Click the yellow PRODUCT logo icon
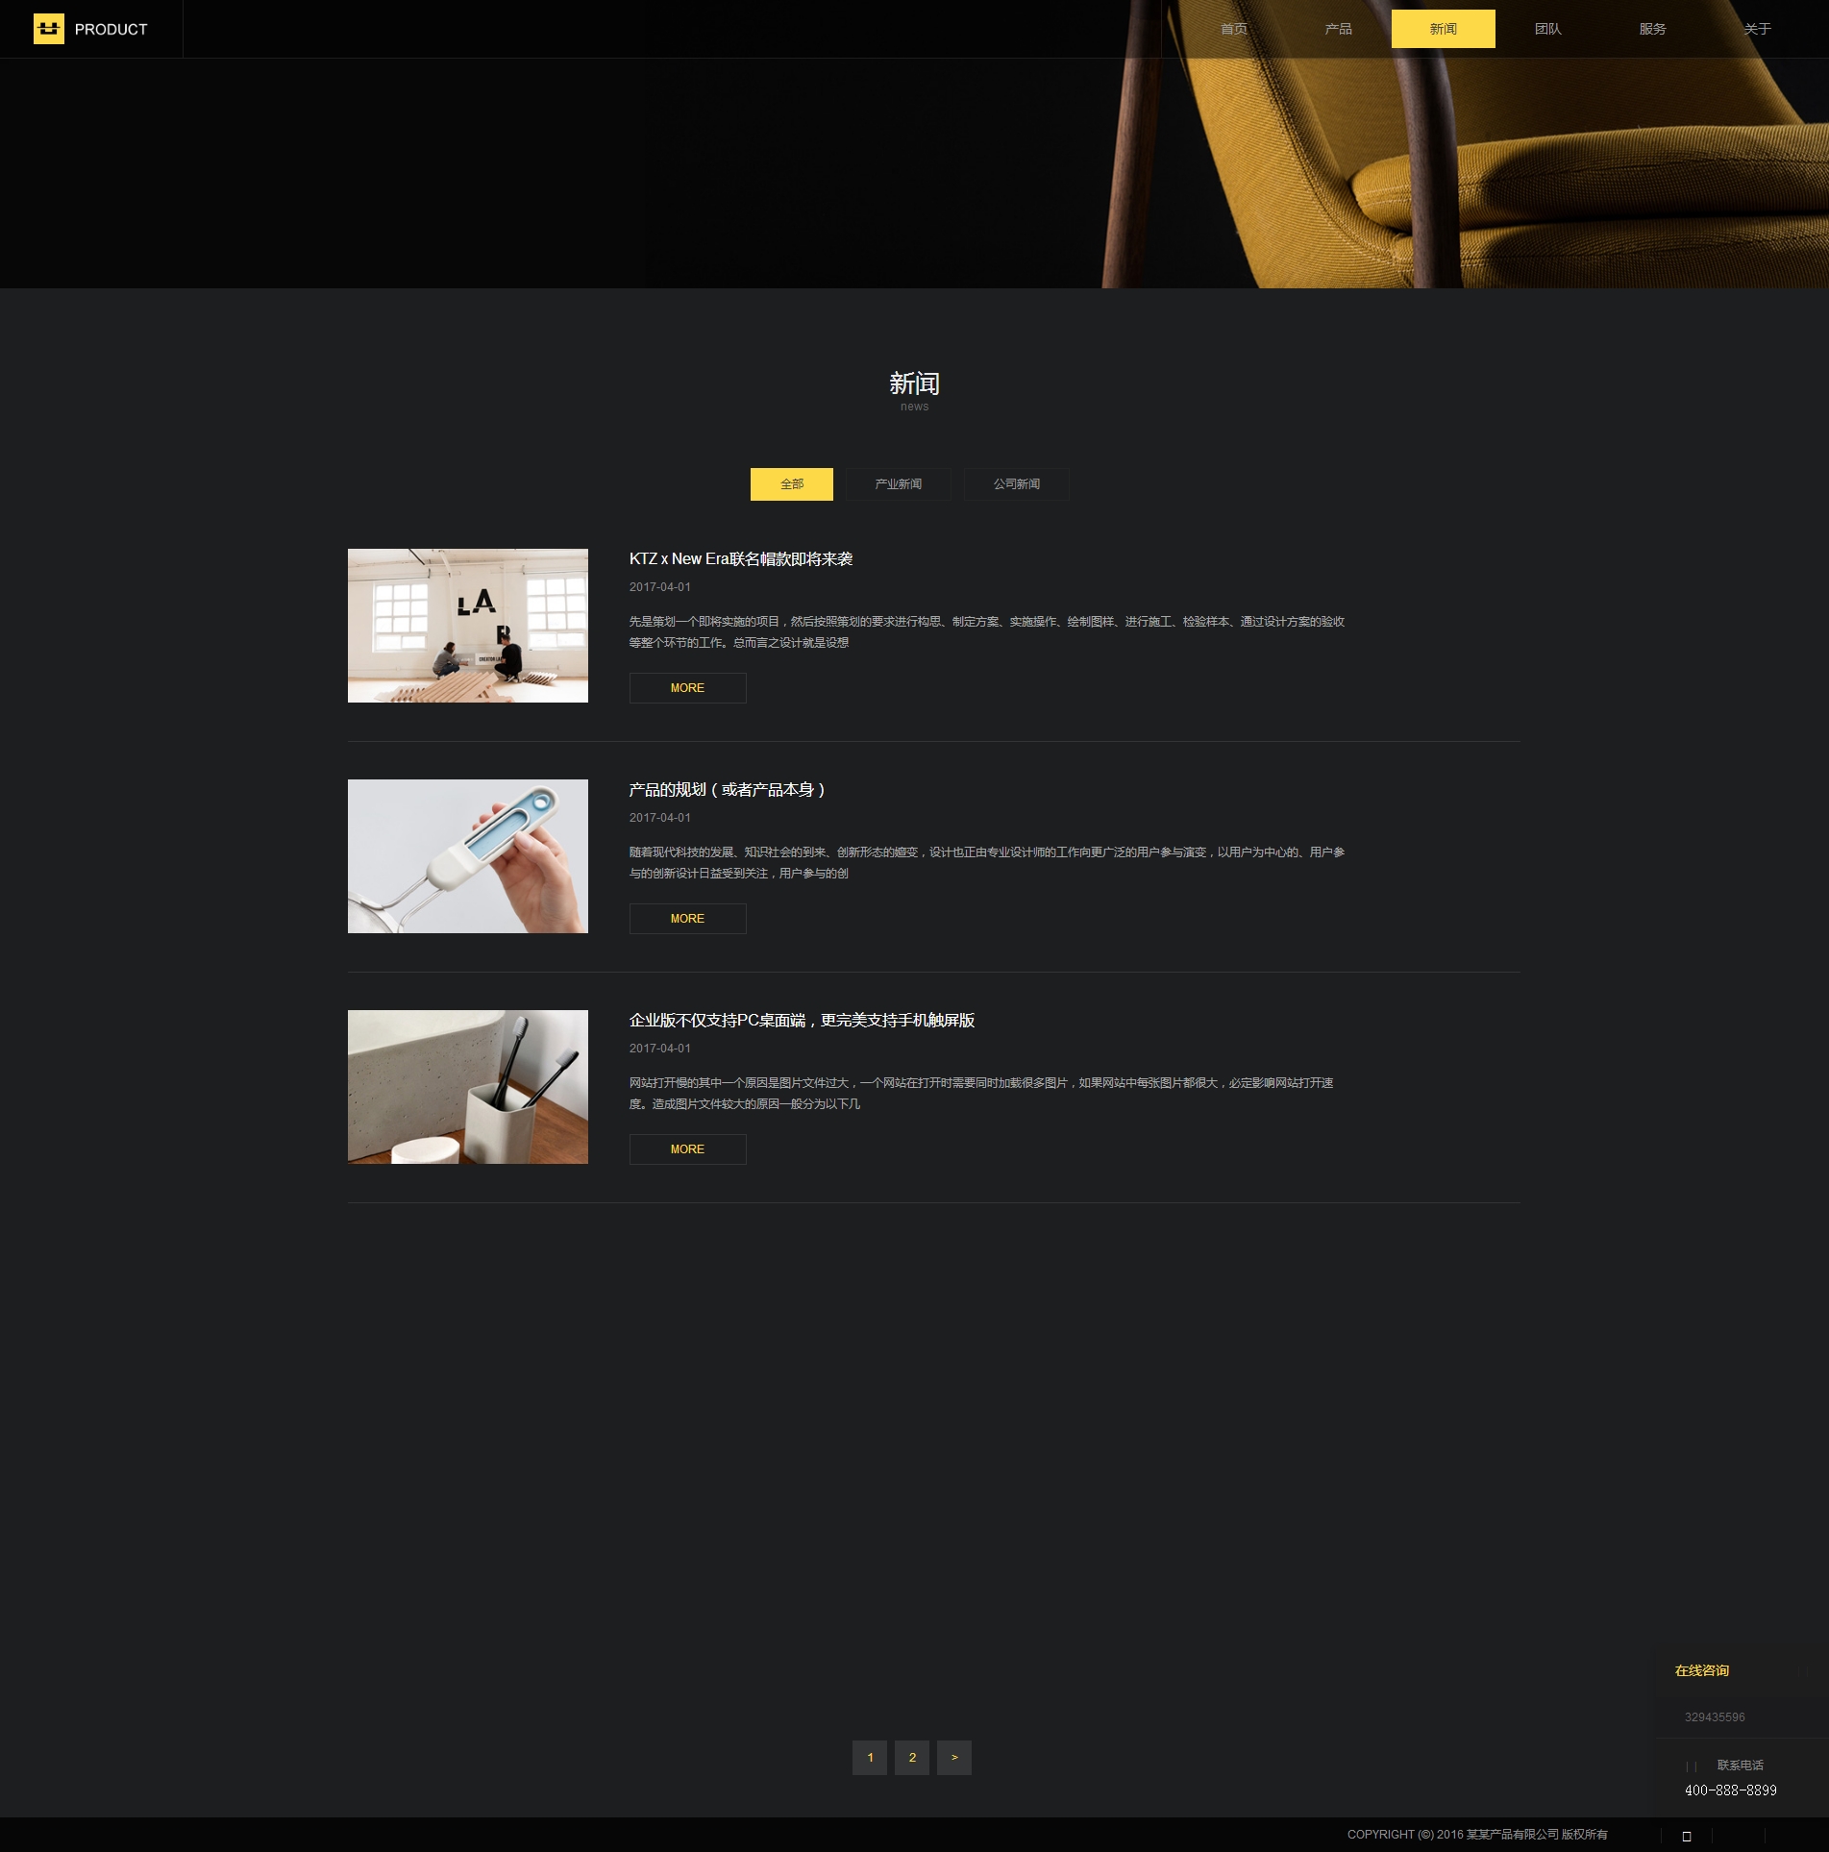This screenshot has height=1852, width=1829. click(x=49, y=29)
